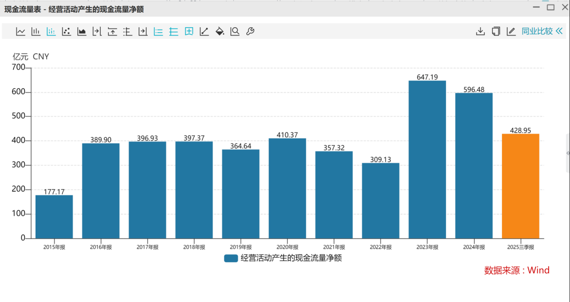Select the orange 2025三季报 bar

tap(520, 186)
